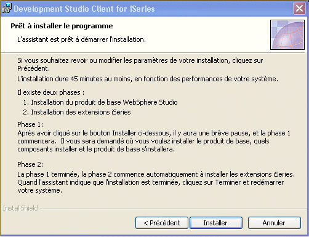Select the heading Prêt à installer le programme
Screen dimensions: 309x237
click(x=62, y=26)
